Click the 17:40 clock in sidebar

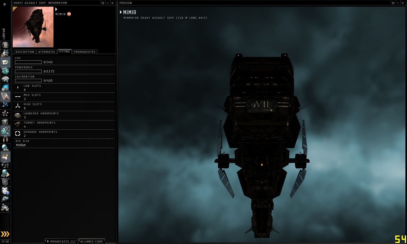(x=5, y=241)
